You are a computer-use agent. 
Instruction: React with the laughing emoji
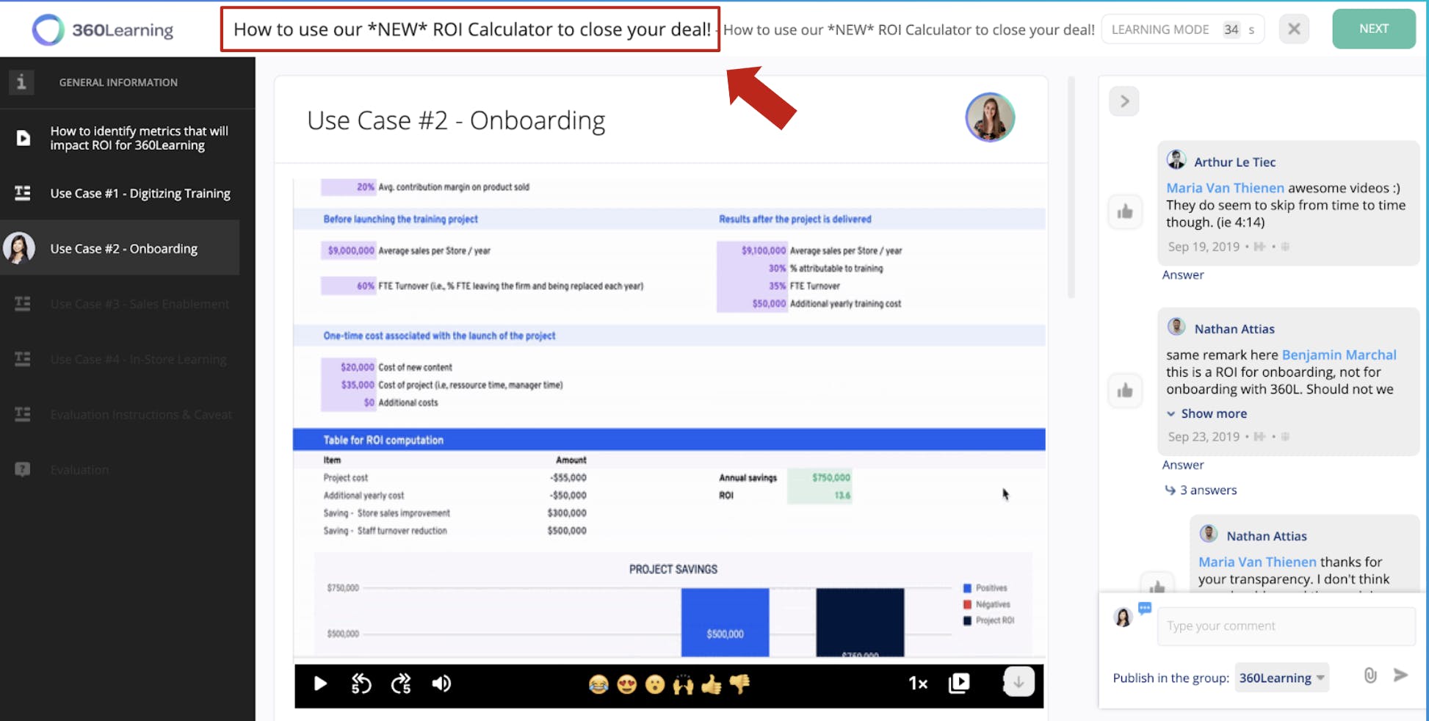(598, 685)
